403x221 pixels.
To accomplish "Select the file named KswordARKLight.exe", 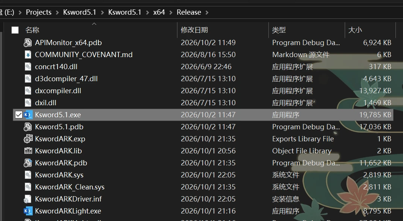I will 68,211.
